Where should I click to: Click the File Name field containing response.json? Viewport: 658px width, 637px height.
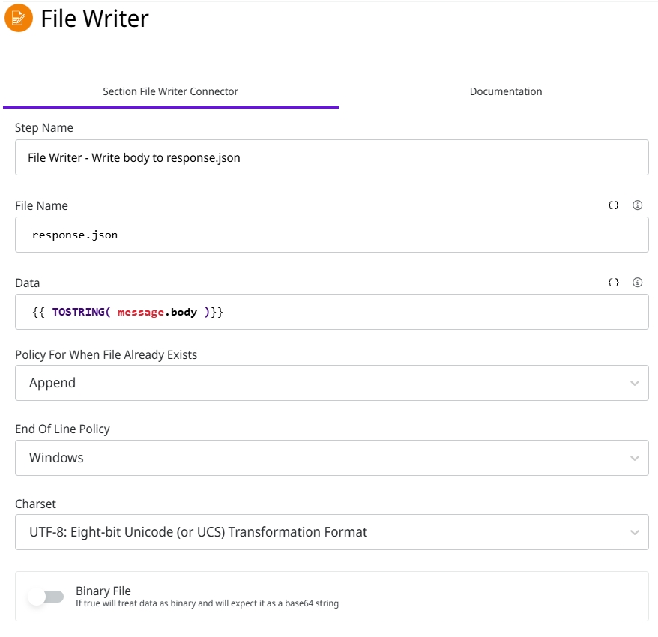(x=331, y=235)
